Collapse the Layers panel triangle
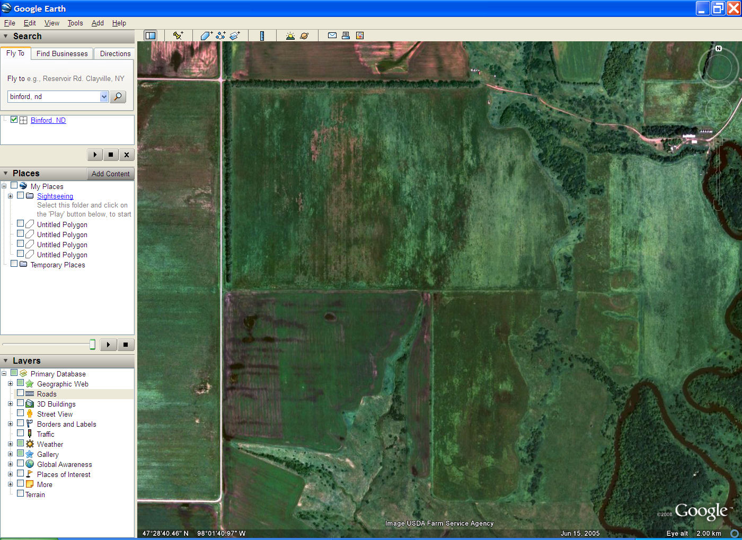The width and height of the screenshot is (742, 540). point(5,361)
